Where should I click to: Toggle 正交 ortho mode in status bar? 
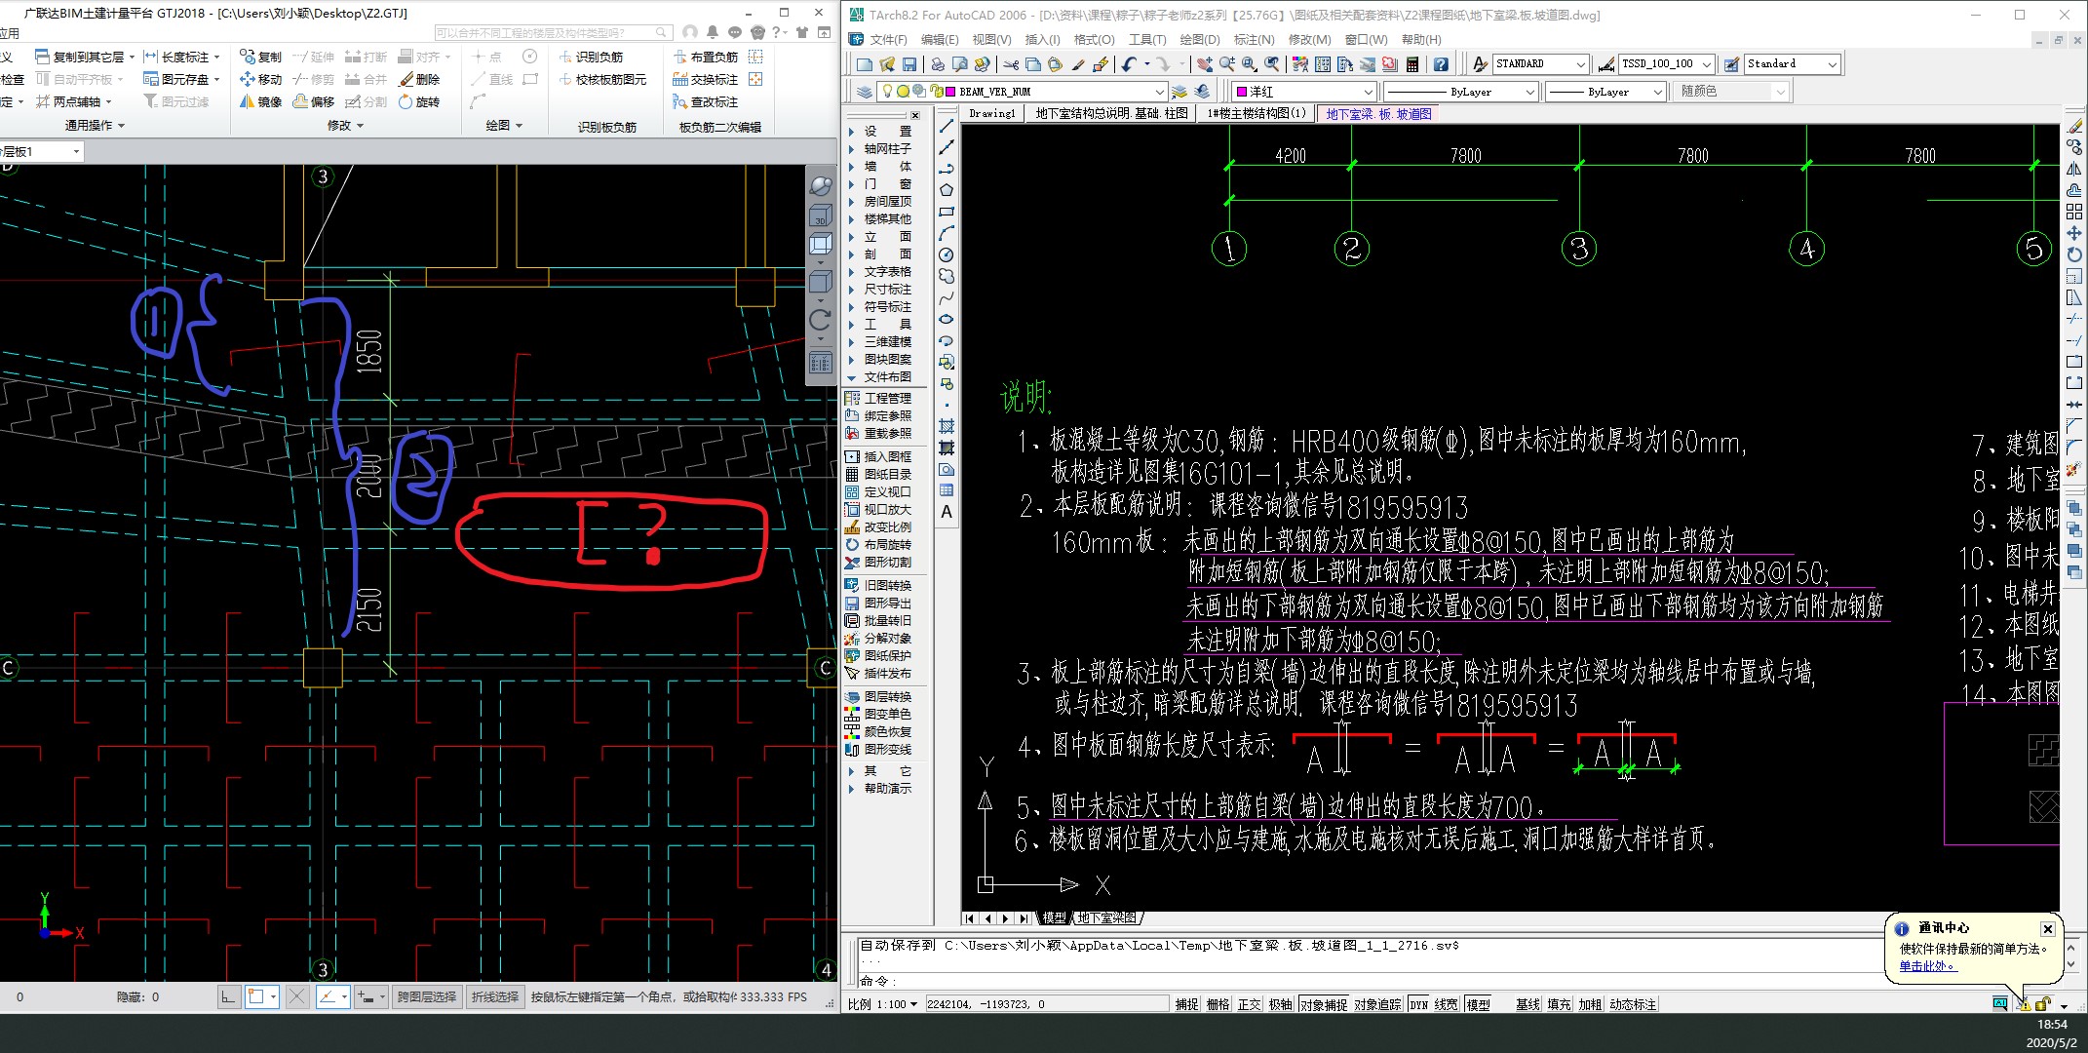click(1249, 1004)
